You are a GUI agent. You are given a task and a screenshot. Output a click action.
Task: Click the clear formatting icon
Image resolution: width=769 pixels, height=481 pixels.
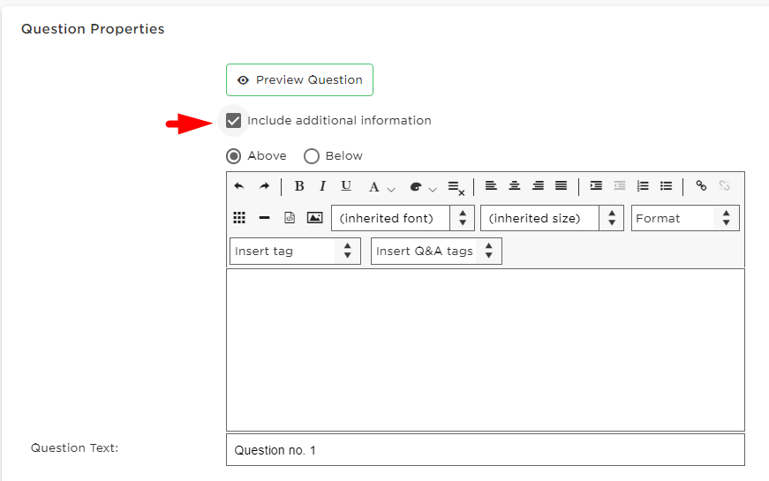click(456, 188)
